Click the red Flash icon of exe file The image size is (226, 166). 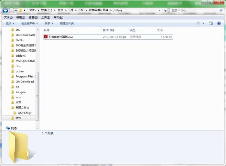46,37
